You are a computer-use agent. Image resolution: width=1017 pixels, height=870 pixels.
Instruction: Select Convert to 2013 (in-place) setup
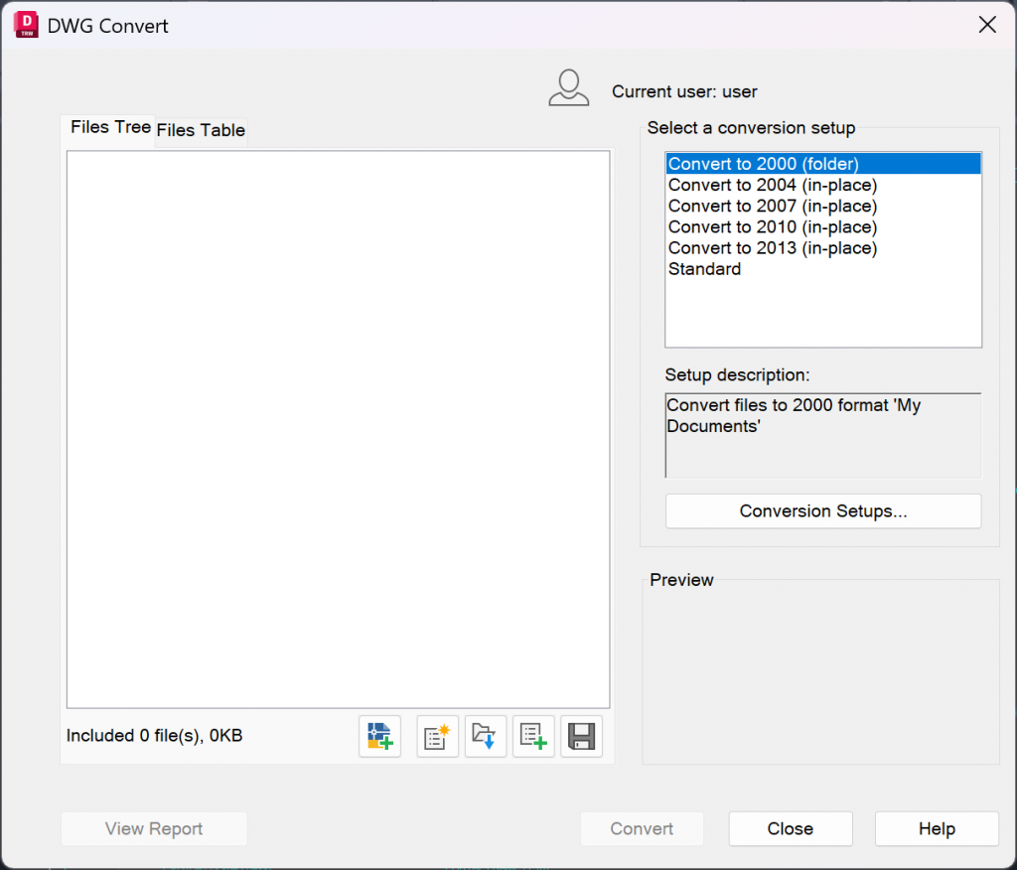pyautogui.click(x=823, y=248)
